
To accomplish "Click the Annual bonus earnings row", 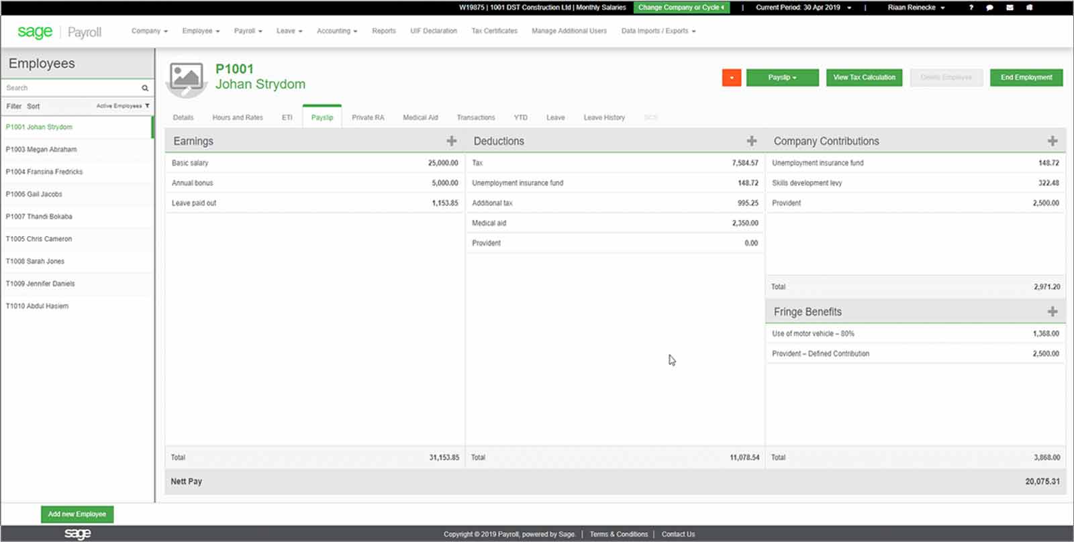I will [315, 183].
